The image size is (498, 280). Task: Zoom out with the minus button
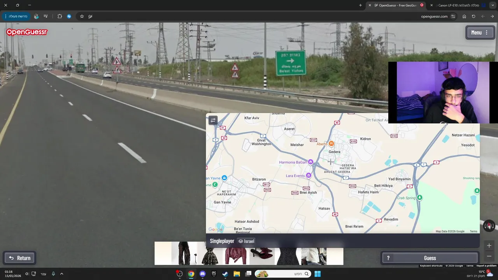click(x=489, y=256)
